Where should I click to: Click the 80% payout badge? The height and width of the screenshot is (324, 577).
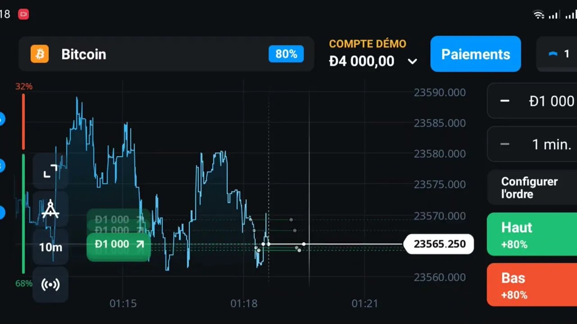click(x=286, y=54)
